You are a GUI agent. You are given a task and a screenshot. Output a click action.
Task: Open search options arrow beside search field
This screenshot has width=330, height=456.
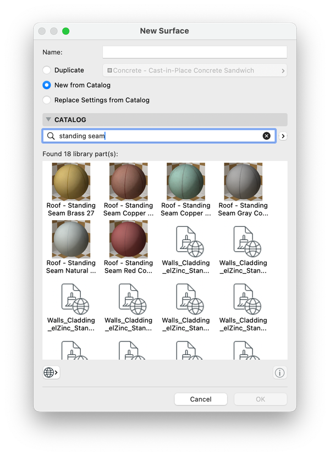(x=283, y=136)
